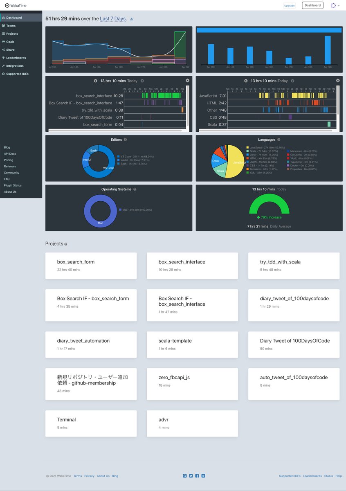Go to previous day in languages timeline

point(246,81)
